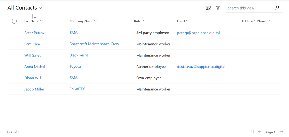Open the Role column header menu
This screenshot has height=137, width=289.
click(139, 21)
